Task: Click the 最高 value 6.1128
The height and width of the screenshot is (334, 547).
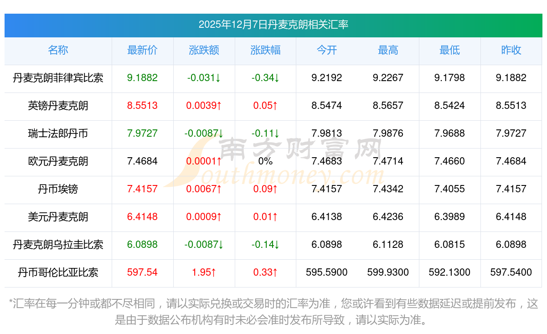Action: 388,245
